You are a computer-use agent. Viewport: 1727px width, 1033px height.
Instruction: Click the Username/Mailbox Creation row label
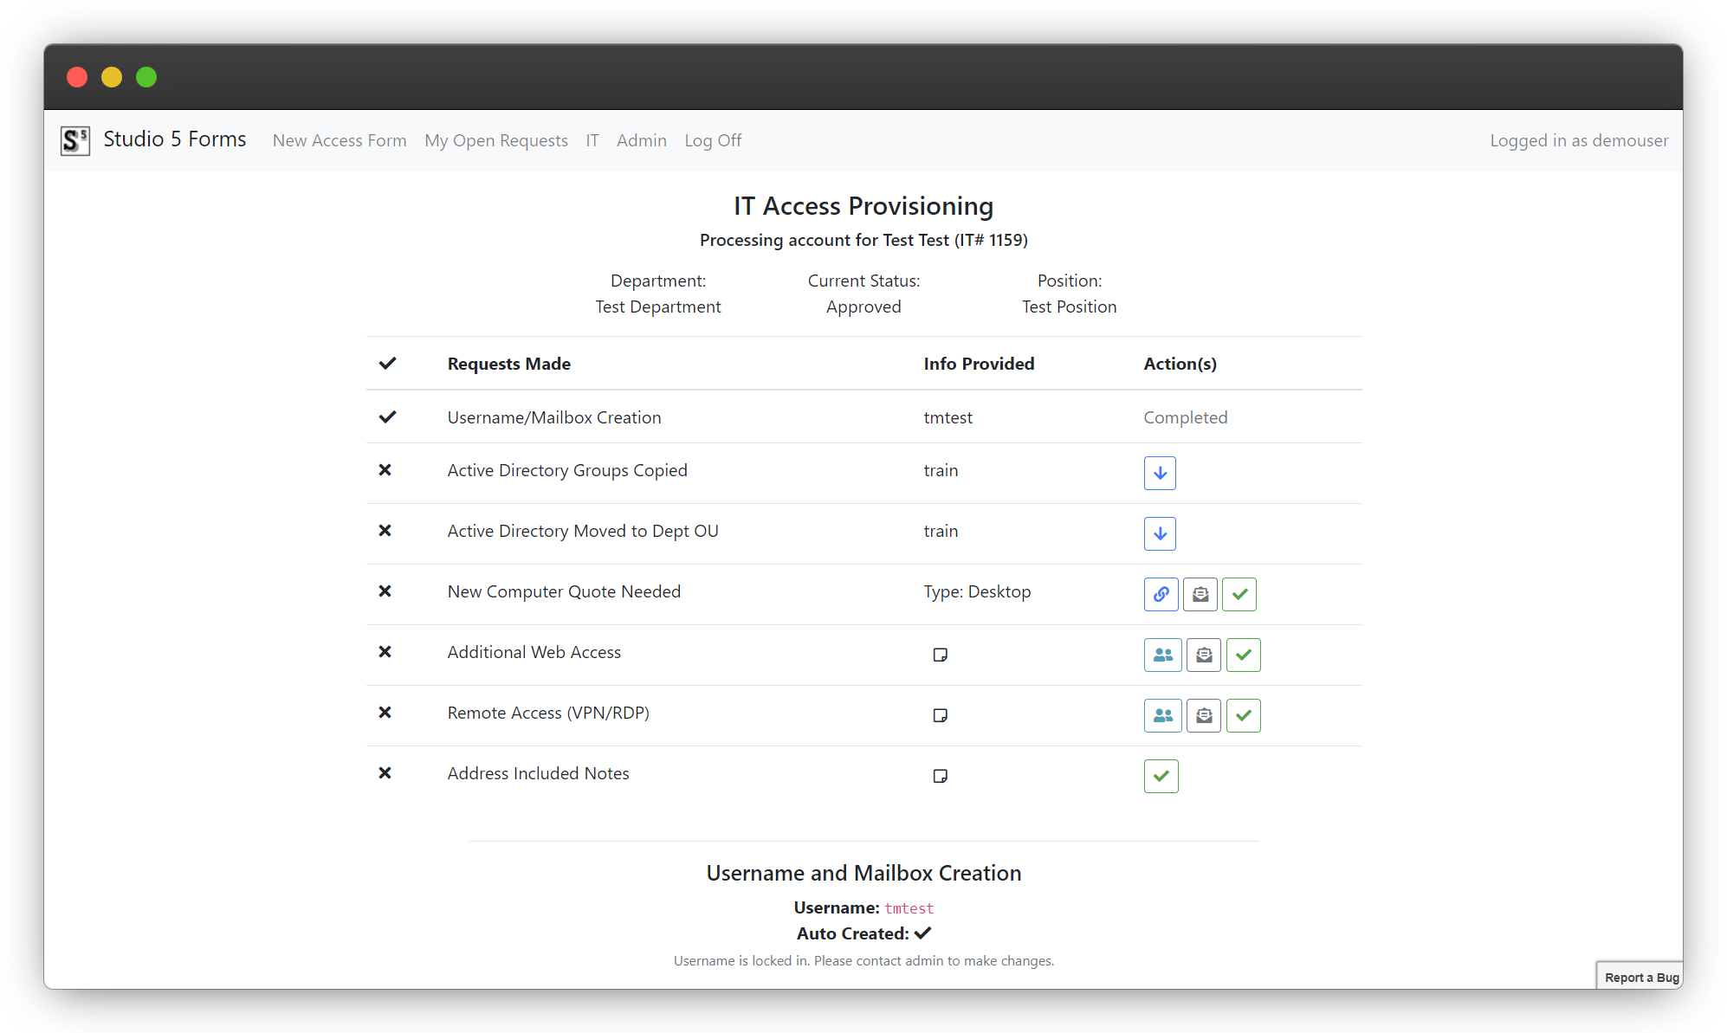[x=554, y=417]
